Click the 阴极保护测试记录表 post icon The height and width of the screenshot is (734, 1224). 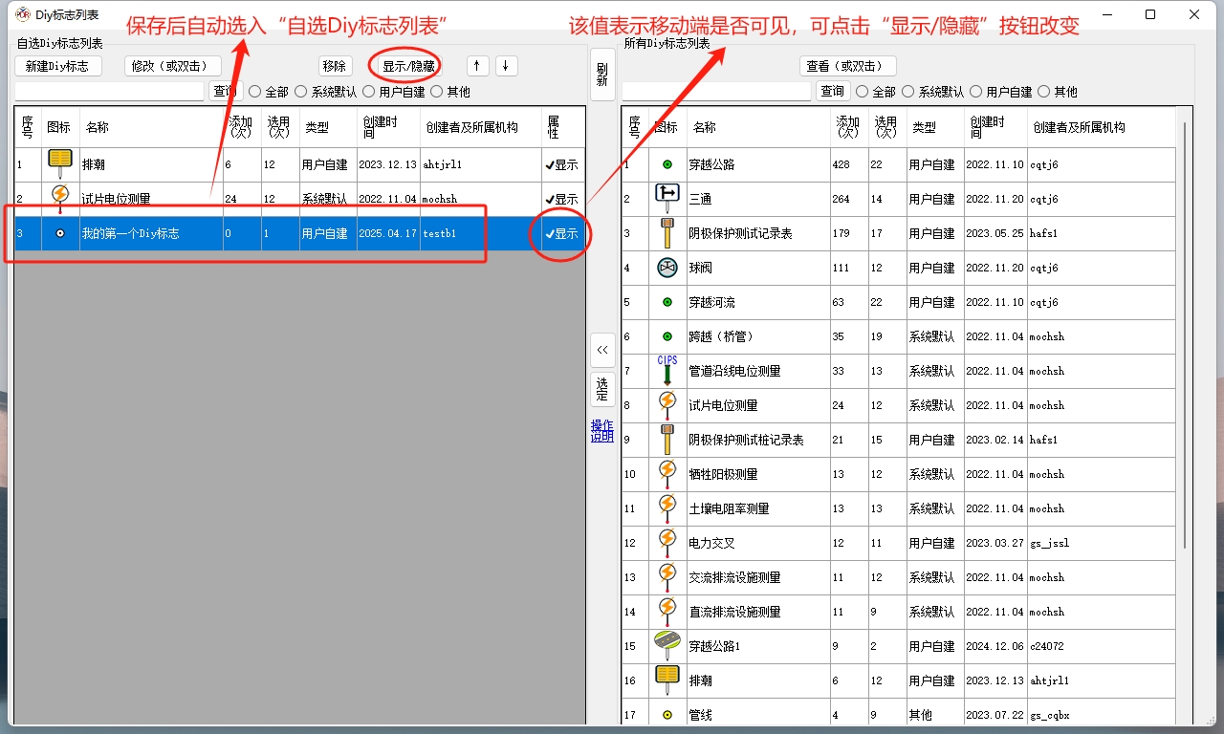(x=667, y=232)
